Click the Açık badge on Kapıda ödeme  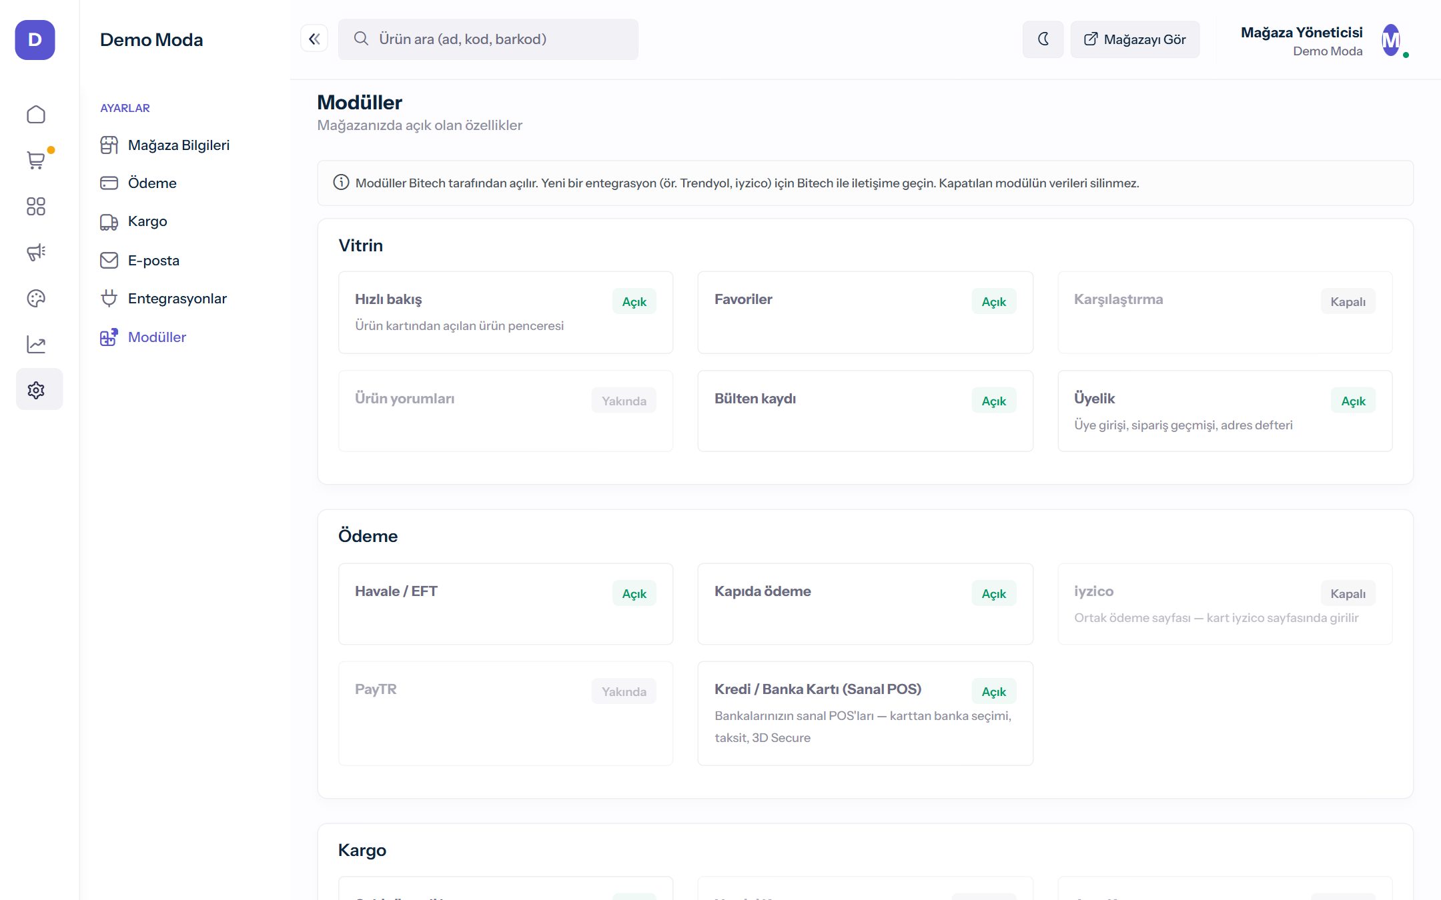point(994,593)
